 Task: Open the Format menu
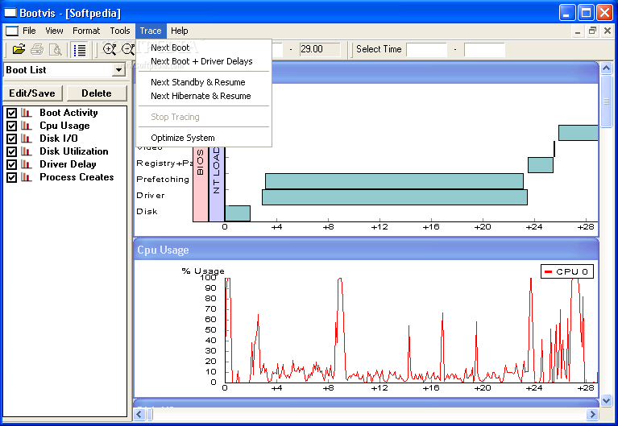click(x=86, y=31)
